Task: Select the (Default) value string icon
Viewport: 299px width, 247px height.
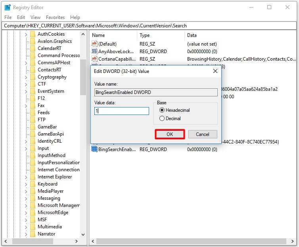Action: pos(94,44)
